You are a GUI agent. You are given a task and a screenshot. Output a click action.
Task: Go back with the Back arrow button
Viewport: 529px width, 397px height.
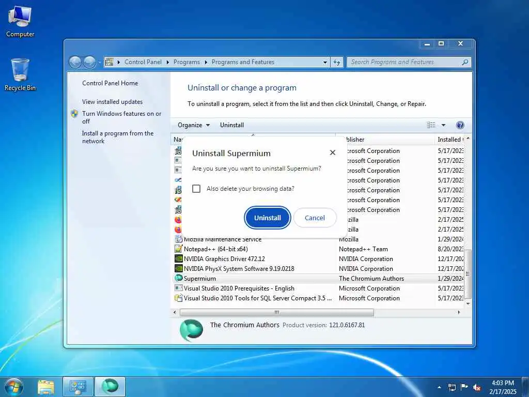click(x=75, y=62)
